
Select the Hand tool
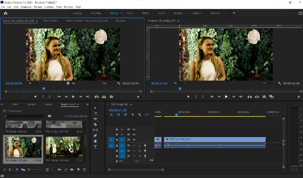(x=95, y=141)
